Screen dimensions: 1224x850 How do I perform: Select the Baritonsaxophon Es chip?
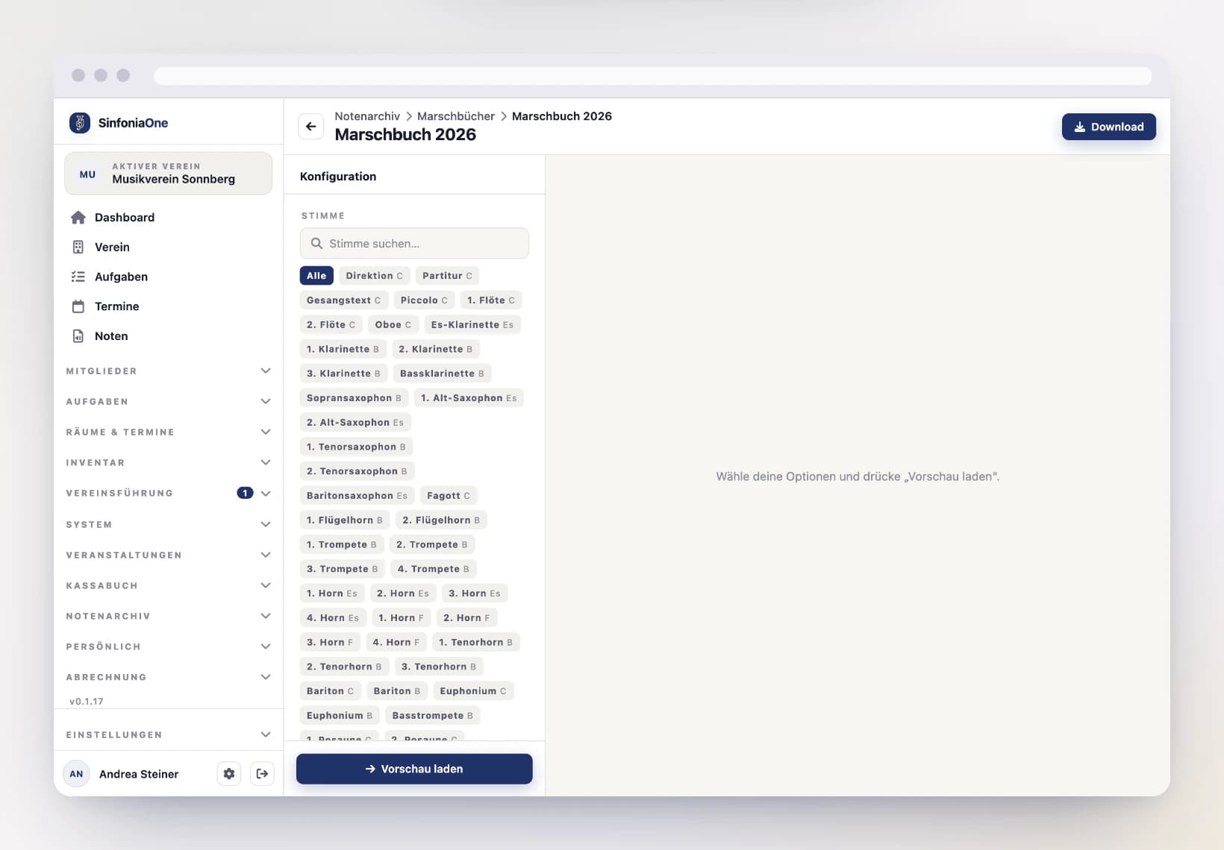(357, 496)
